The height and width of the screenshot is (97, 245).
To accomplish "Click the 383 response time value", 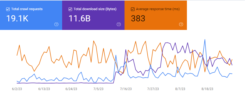I will click(x=138, y=18).
